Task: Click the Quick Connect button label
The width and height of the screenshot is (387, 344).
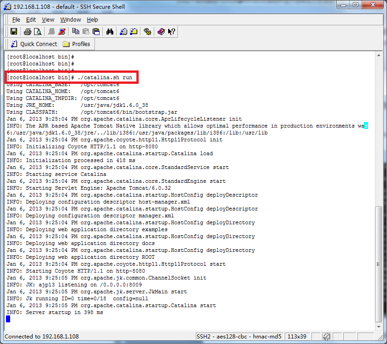Action: point(39,44)
